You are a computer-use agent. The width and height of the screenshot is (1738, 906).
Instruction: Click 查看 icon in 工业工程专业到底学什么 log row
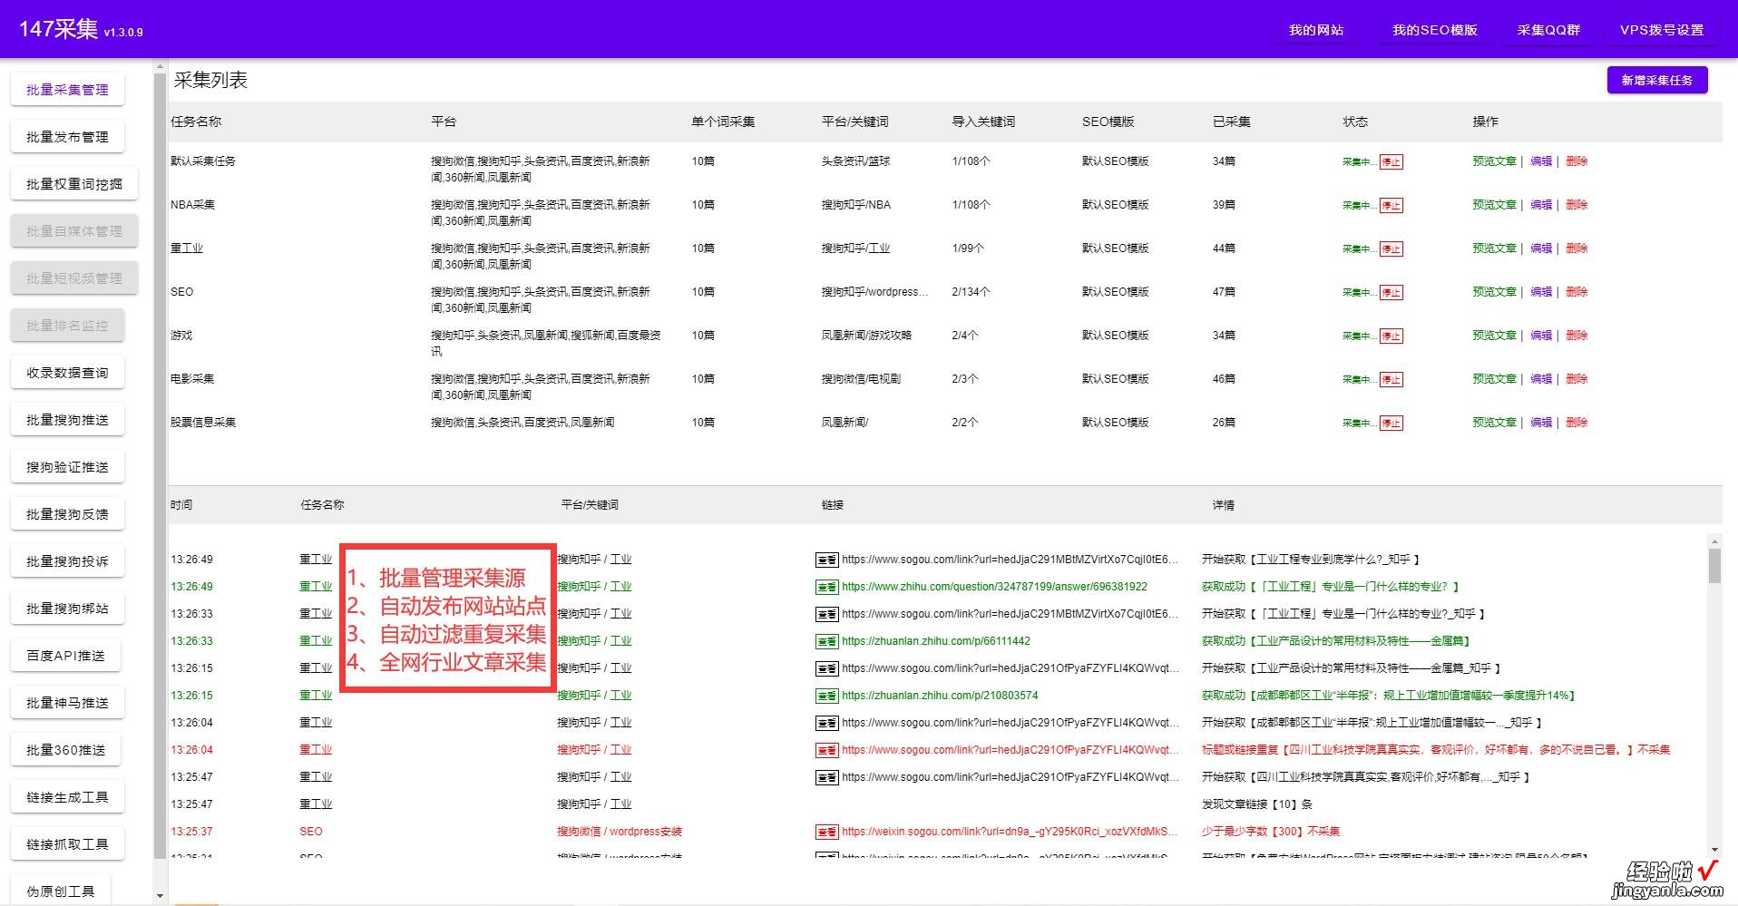click(826, 560)
